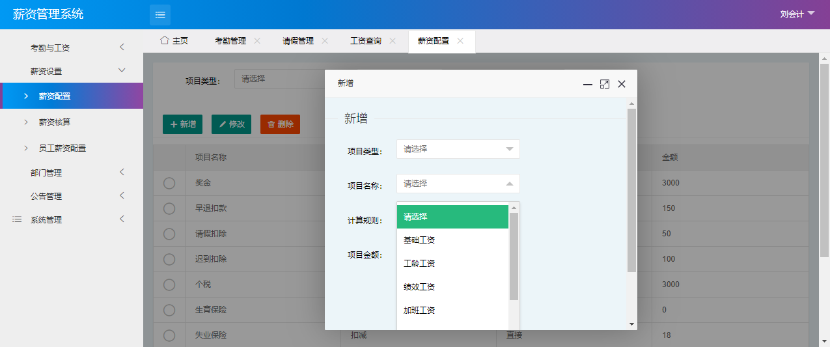Open 员工薪资配置 in the sidebar
The height and width of the screenshot is (347, 830).
(62, 148)
